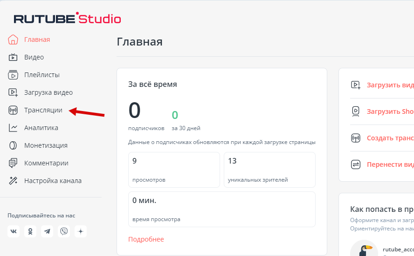Click the upload icon beside Загрузка видео
Viewport: 414px width, 256px height.
[13, 92]
